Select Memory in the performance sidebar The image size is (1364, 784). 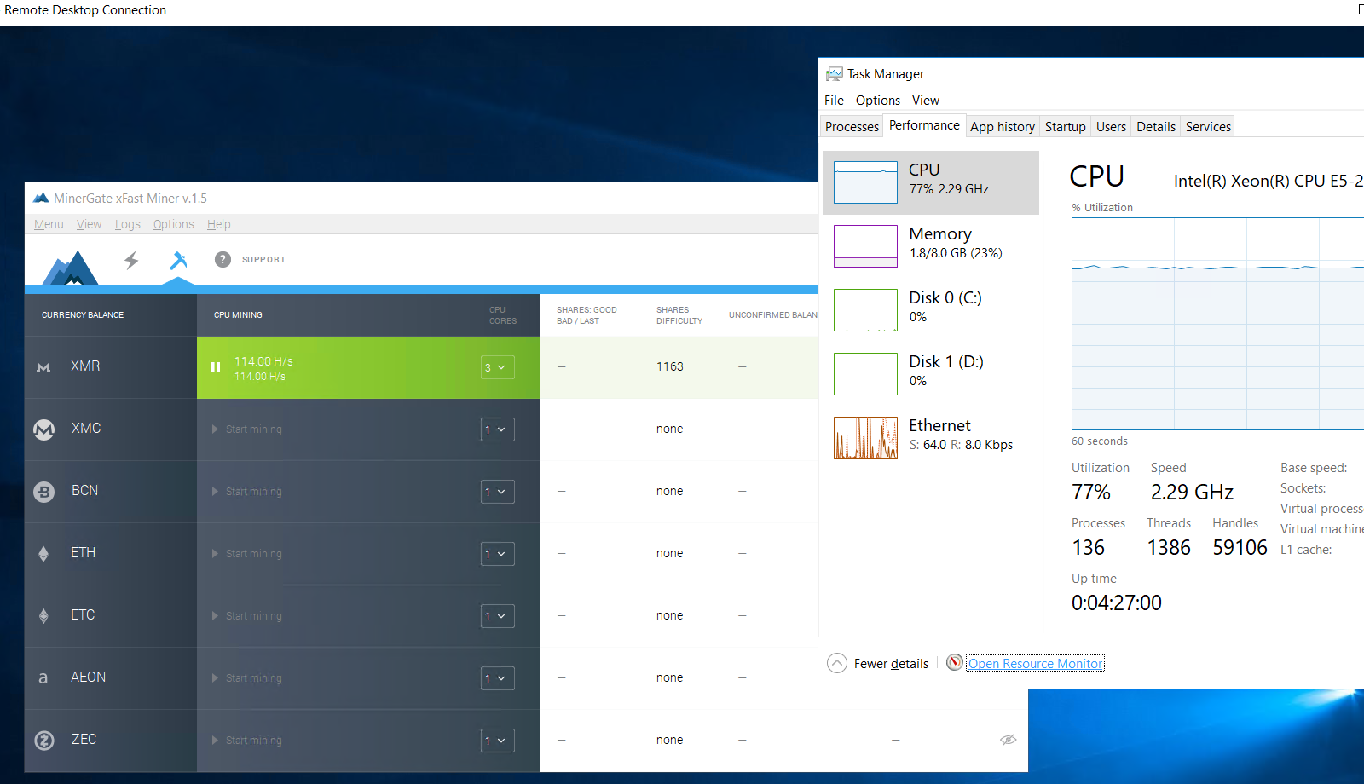click(x=931, y=246)
